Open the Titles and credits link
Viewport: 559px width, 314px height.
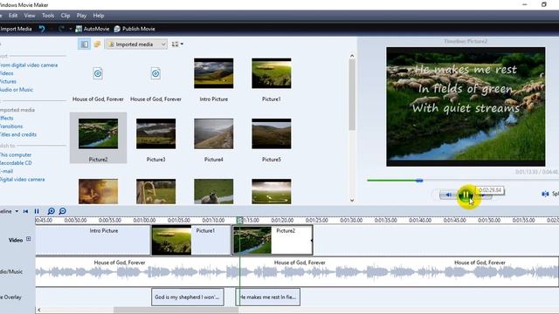click(18, 134)
